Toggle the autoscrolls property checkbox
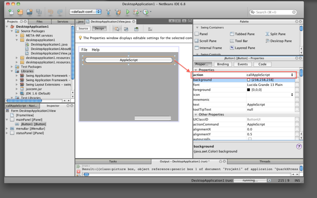The height and width of the screenshot is (198, 317). coord(249,139)
